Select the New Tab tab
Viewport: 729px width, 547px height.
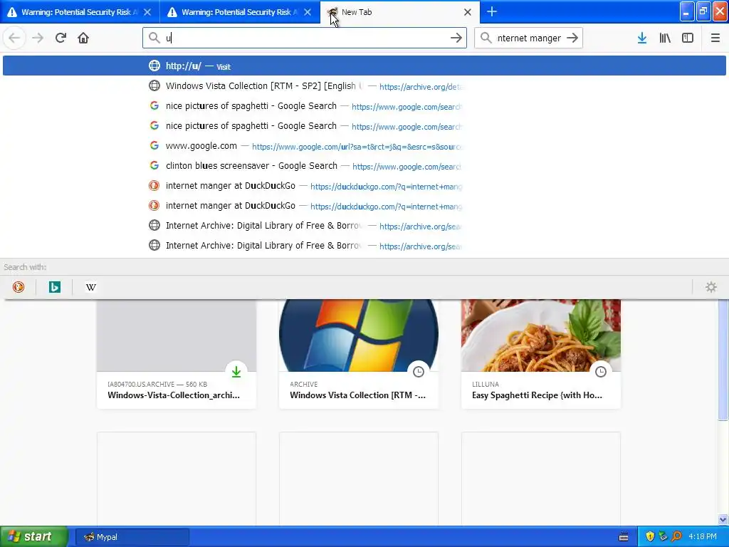coord(400,12)
